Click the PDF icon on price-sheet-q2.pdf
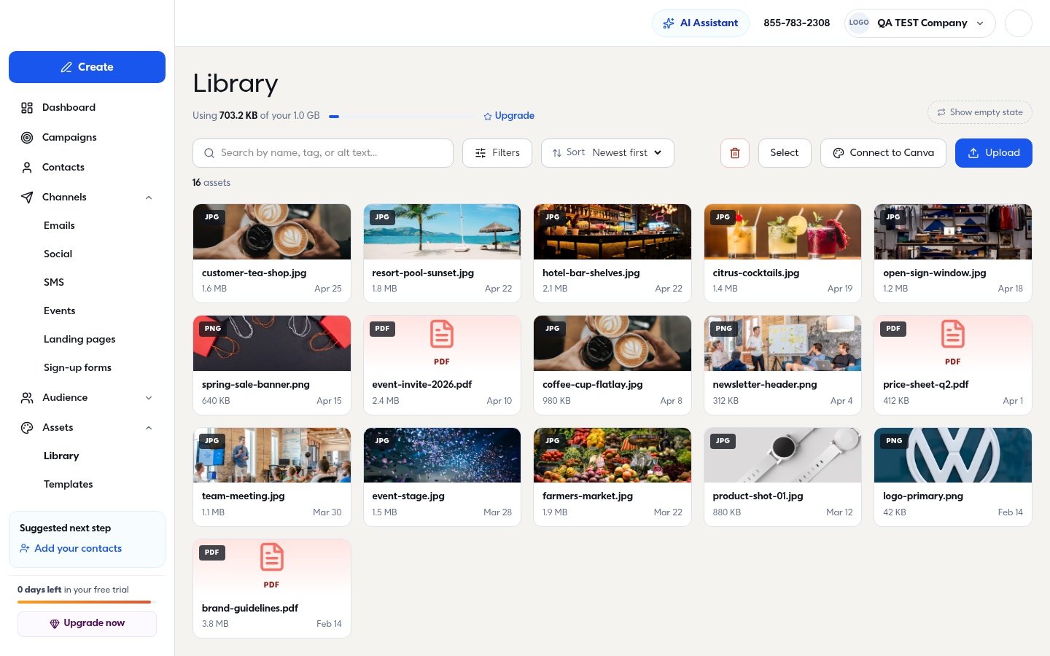 click(953, 335)
